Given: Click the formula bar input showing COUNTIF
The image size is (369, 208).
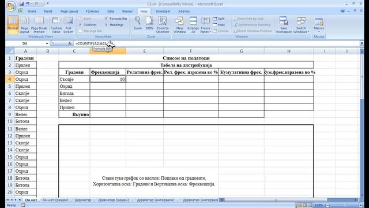Looking at the screenshot, I should (217, 43).
